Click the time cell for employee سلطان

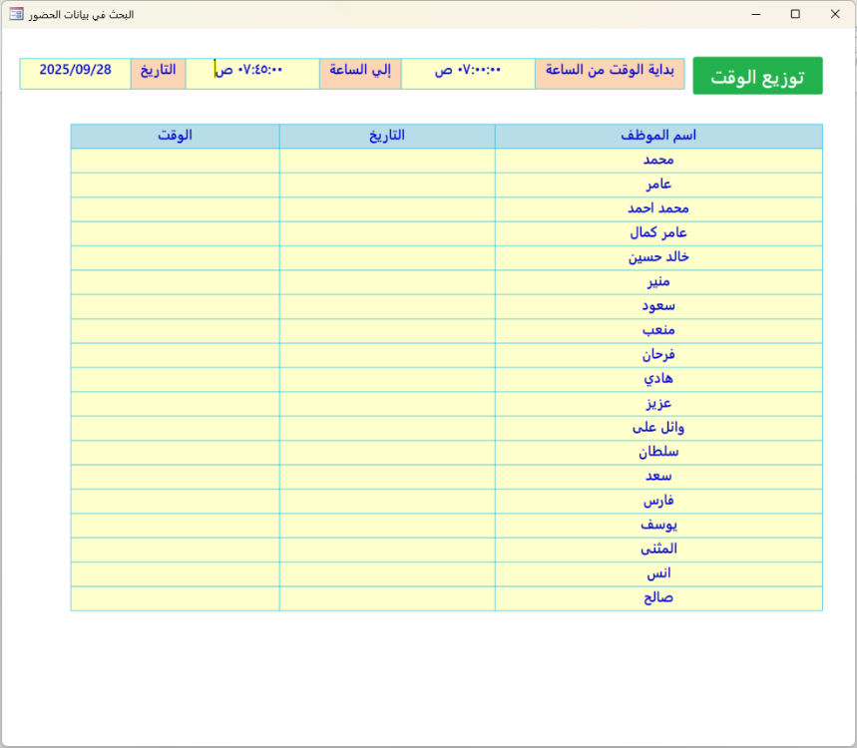coord(175,452)
